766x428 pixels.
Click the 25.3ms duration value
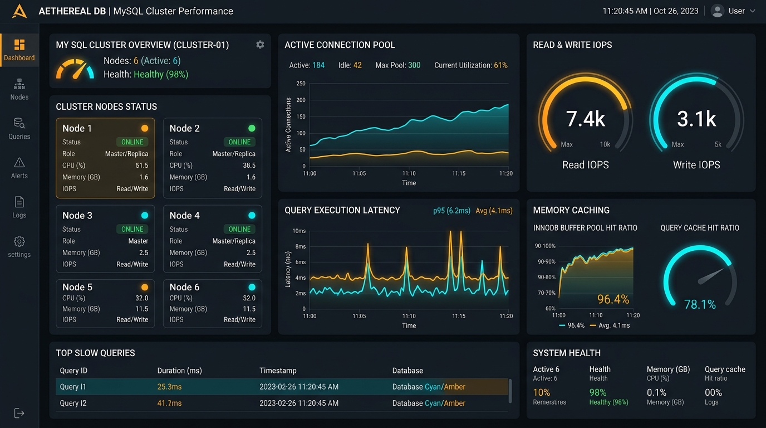coord(169,387)
